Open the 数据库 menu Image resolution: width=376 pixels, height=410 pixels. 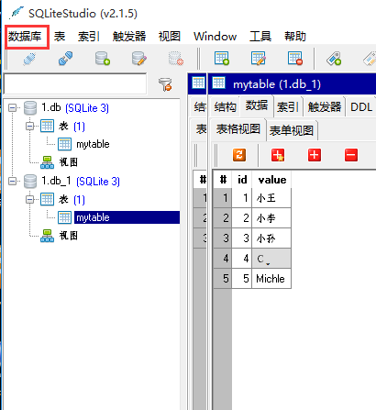point(25,37)
